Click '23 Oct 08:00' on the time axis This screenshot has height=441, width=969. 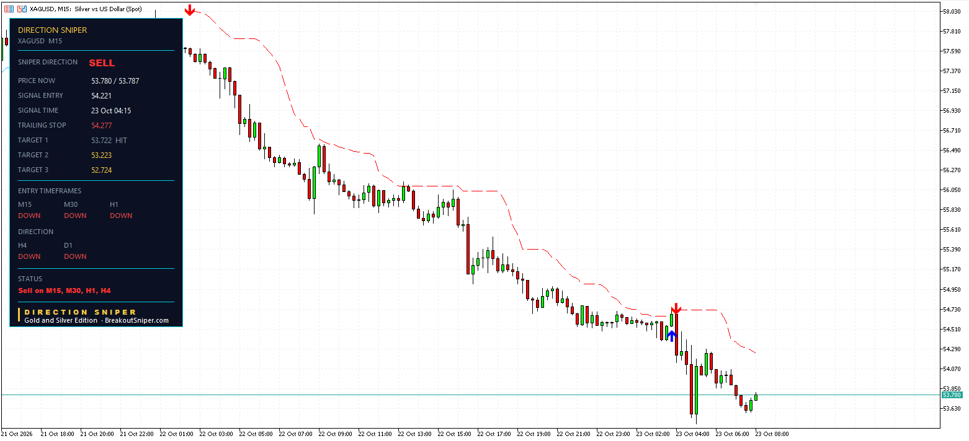click(x=772, y=434)
